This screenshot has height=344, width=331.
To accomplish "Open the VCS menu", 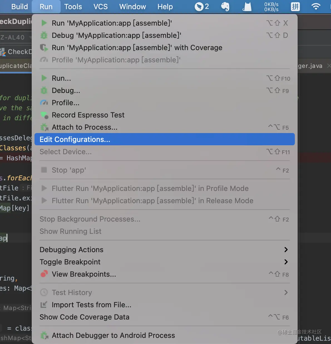I will (100, 7).
